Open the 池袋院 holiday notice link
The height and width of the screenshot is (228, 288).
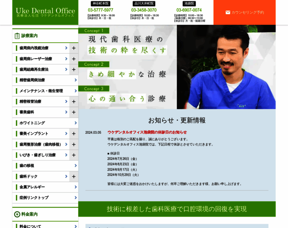pos(147,132)
